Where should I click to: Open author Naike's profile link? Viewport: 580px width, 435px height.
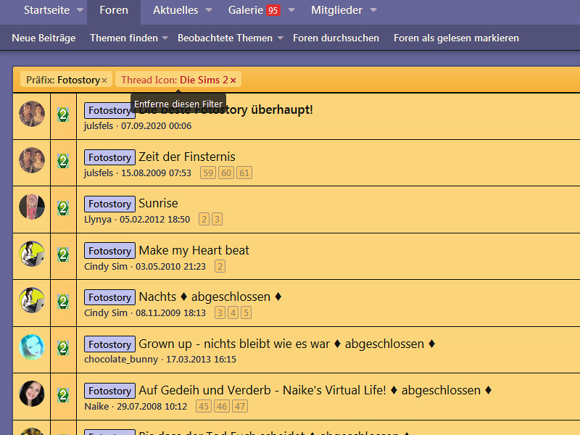tap(96, 407)
